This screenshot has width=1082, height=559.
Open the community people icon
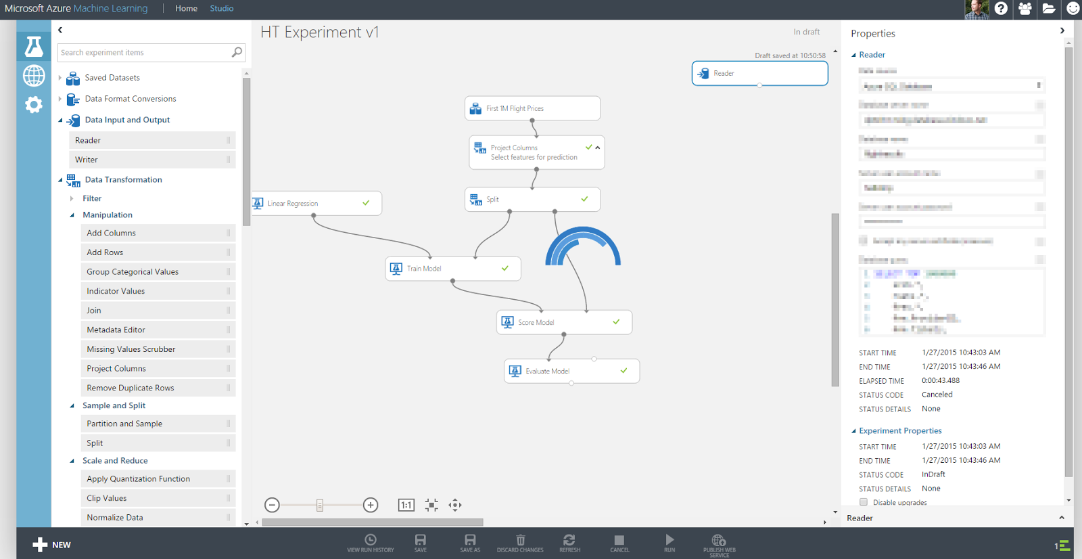tap(1025, 8)
